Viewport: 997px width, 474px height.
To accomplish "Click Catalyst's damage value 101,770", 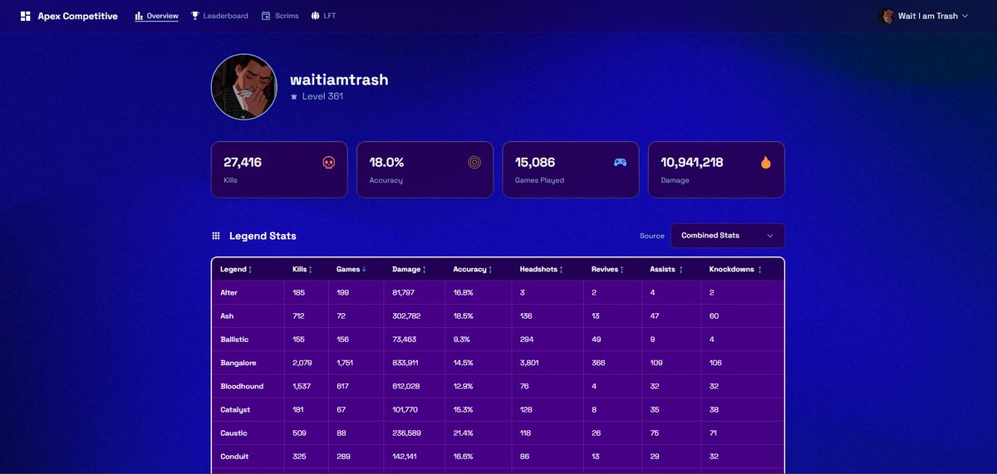I will pos(405,410).
